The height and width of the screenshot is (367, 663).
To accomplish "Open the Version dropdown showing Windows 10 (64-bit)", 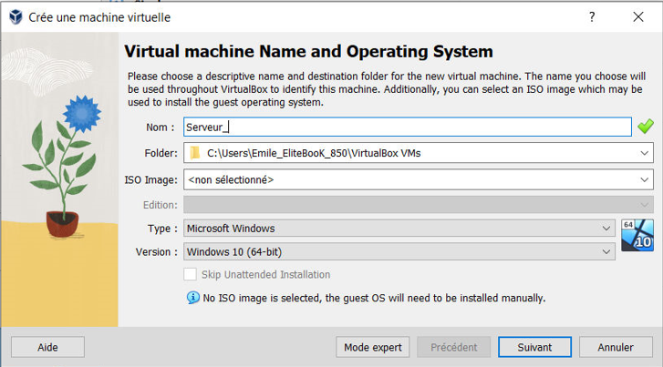I will [x=399, y=251].
